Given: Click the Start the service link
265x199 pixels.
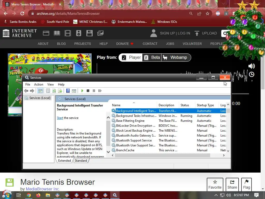Looking at the screenshot, I should (60, 118).
